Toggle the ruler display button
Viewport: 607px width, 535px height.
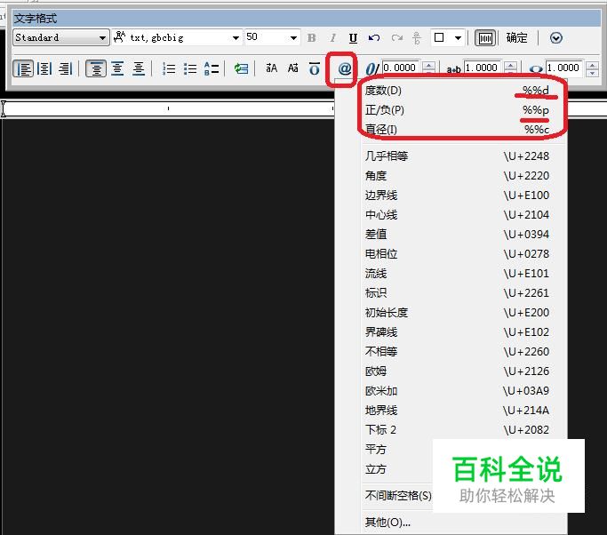coord(485,38)
